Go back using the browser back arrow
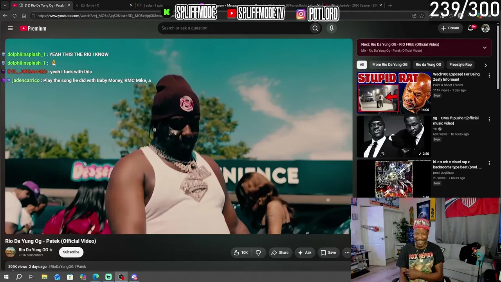Viewport: 501px width, 282px height. click(x=5, y=16)
